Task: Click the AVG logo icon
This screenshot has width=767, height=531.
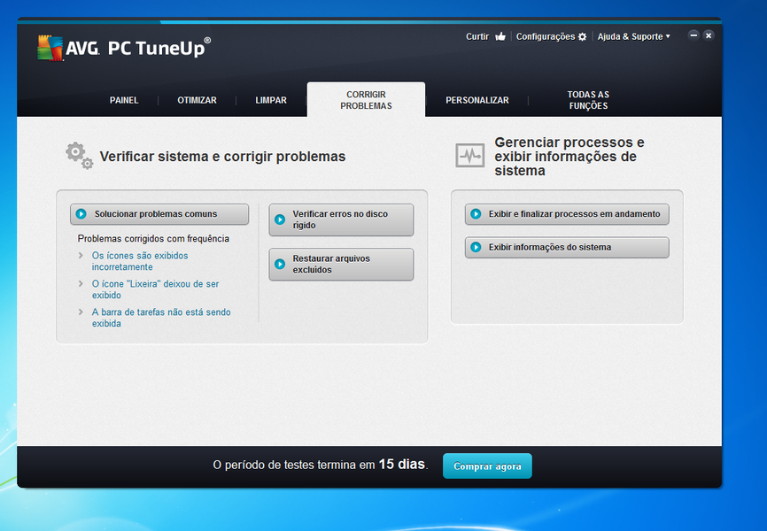Action: (50, 48)
